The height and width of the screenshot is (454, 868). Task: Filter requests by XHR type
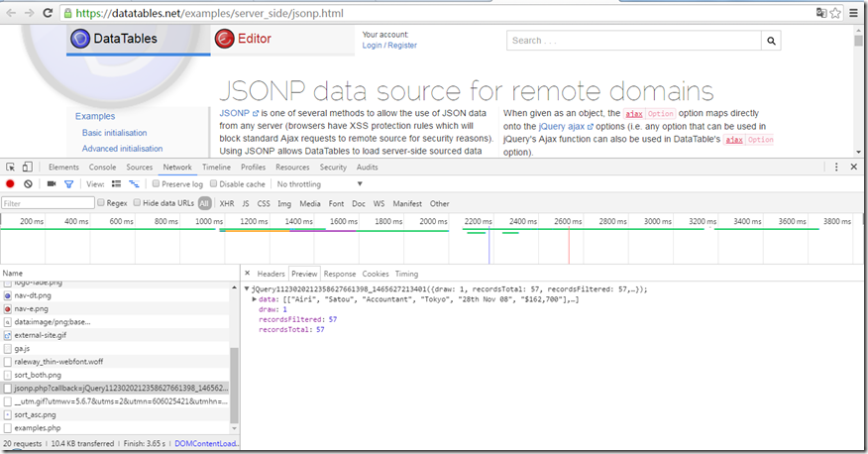(226, 203)
